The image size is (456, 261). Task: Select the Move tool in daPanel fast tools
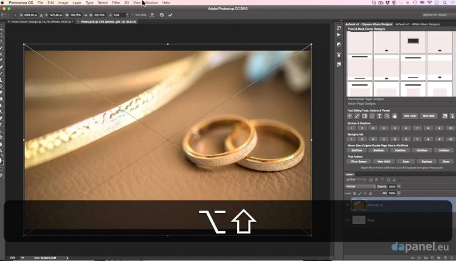tap(350, 116)
